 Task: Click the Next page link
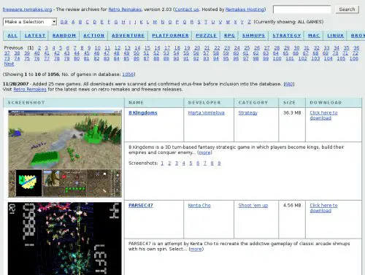click(x=9, y=64)
